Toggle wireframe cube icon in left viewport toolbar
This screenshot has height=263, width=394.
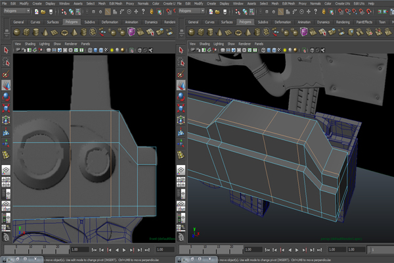(x=90, y=50)
